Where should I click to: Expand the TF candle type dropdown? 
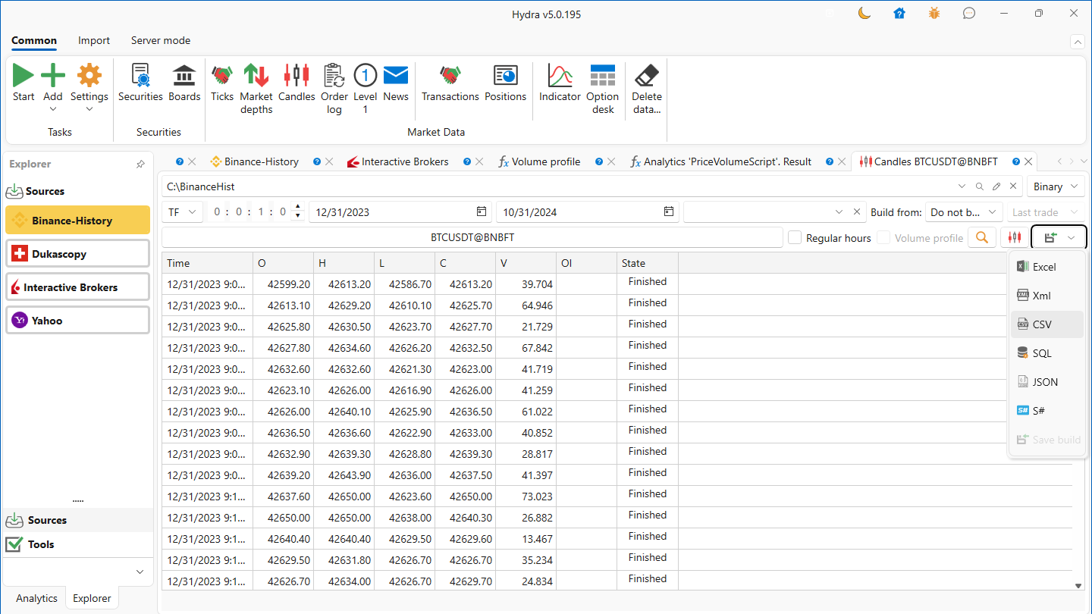tap(182, 212)
